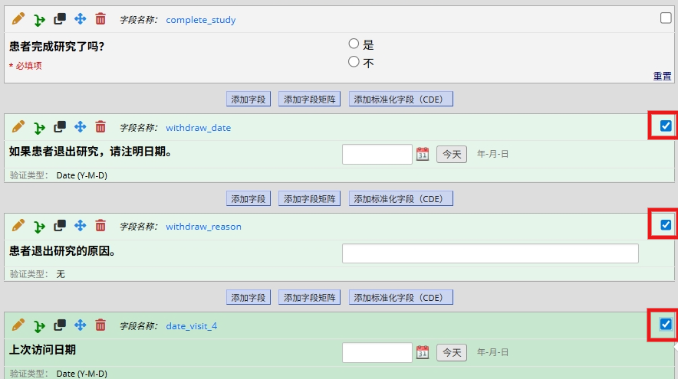The width and height of the screenshot is (678, 379).
Task: Open branching logic for withdraw_reason field
Action: 39,227
